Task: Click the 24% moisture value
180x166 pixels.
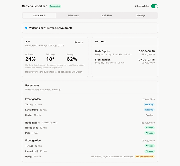Action: click(30, 59)
